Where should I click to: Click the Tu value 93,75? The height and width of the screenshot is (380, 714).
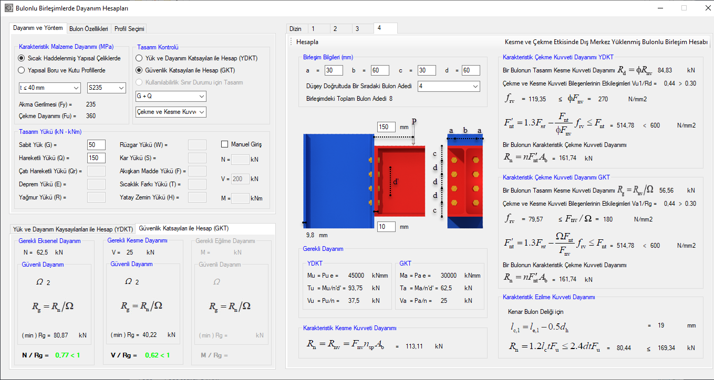tap(356, 288)
